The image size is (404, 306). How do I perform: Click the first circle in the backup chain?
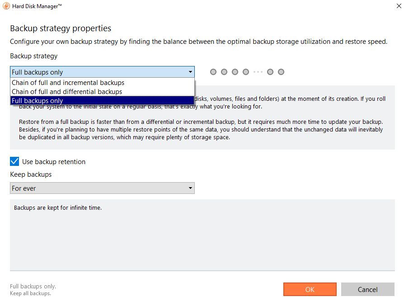click(x=213, y=72)
